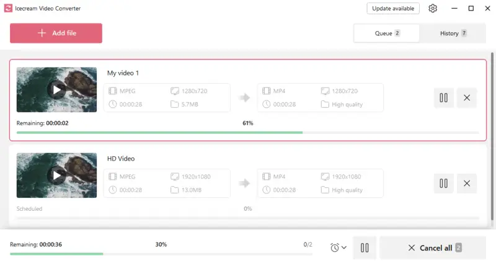This screenshot has width=496, height=266.
Task: Pause all conversions with the bottom pause button
Action: 365,247
